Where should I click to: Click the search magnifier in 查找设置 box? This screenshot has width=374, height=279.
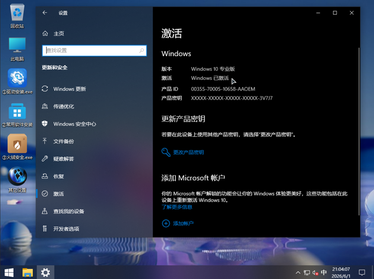click(x=141, y=51)
